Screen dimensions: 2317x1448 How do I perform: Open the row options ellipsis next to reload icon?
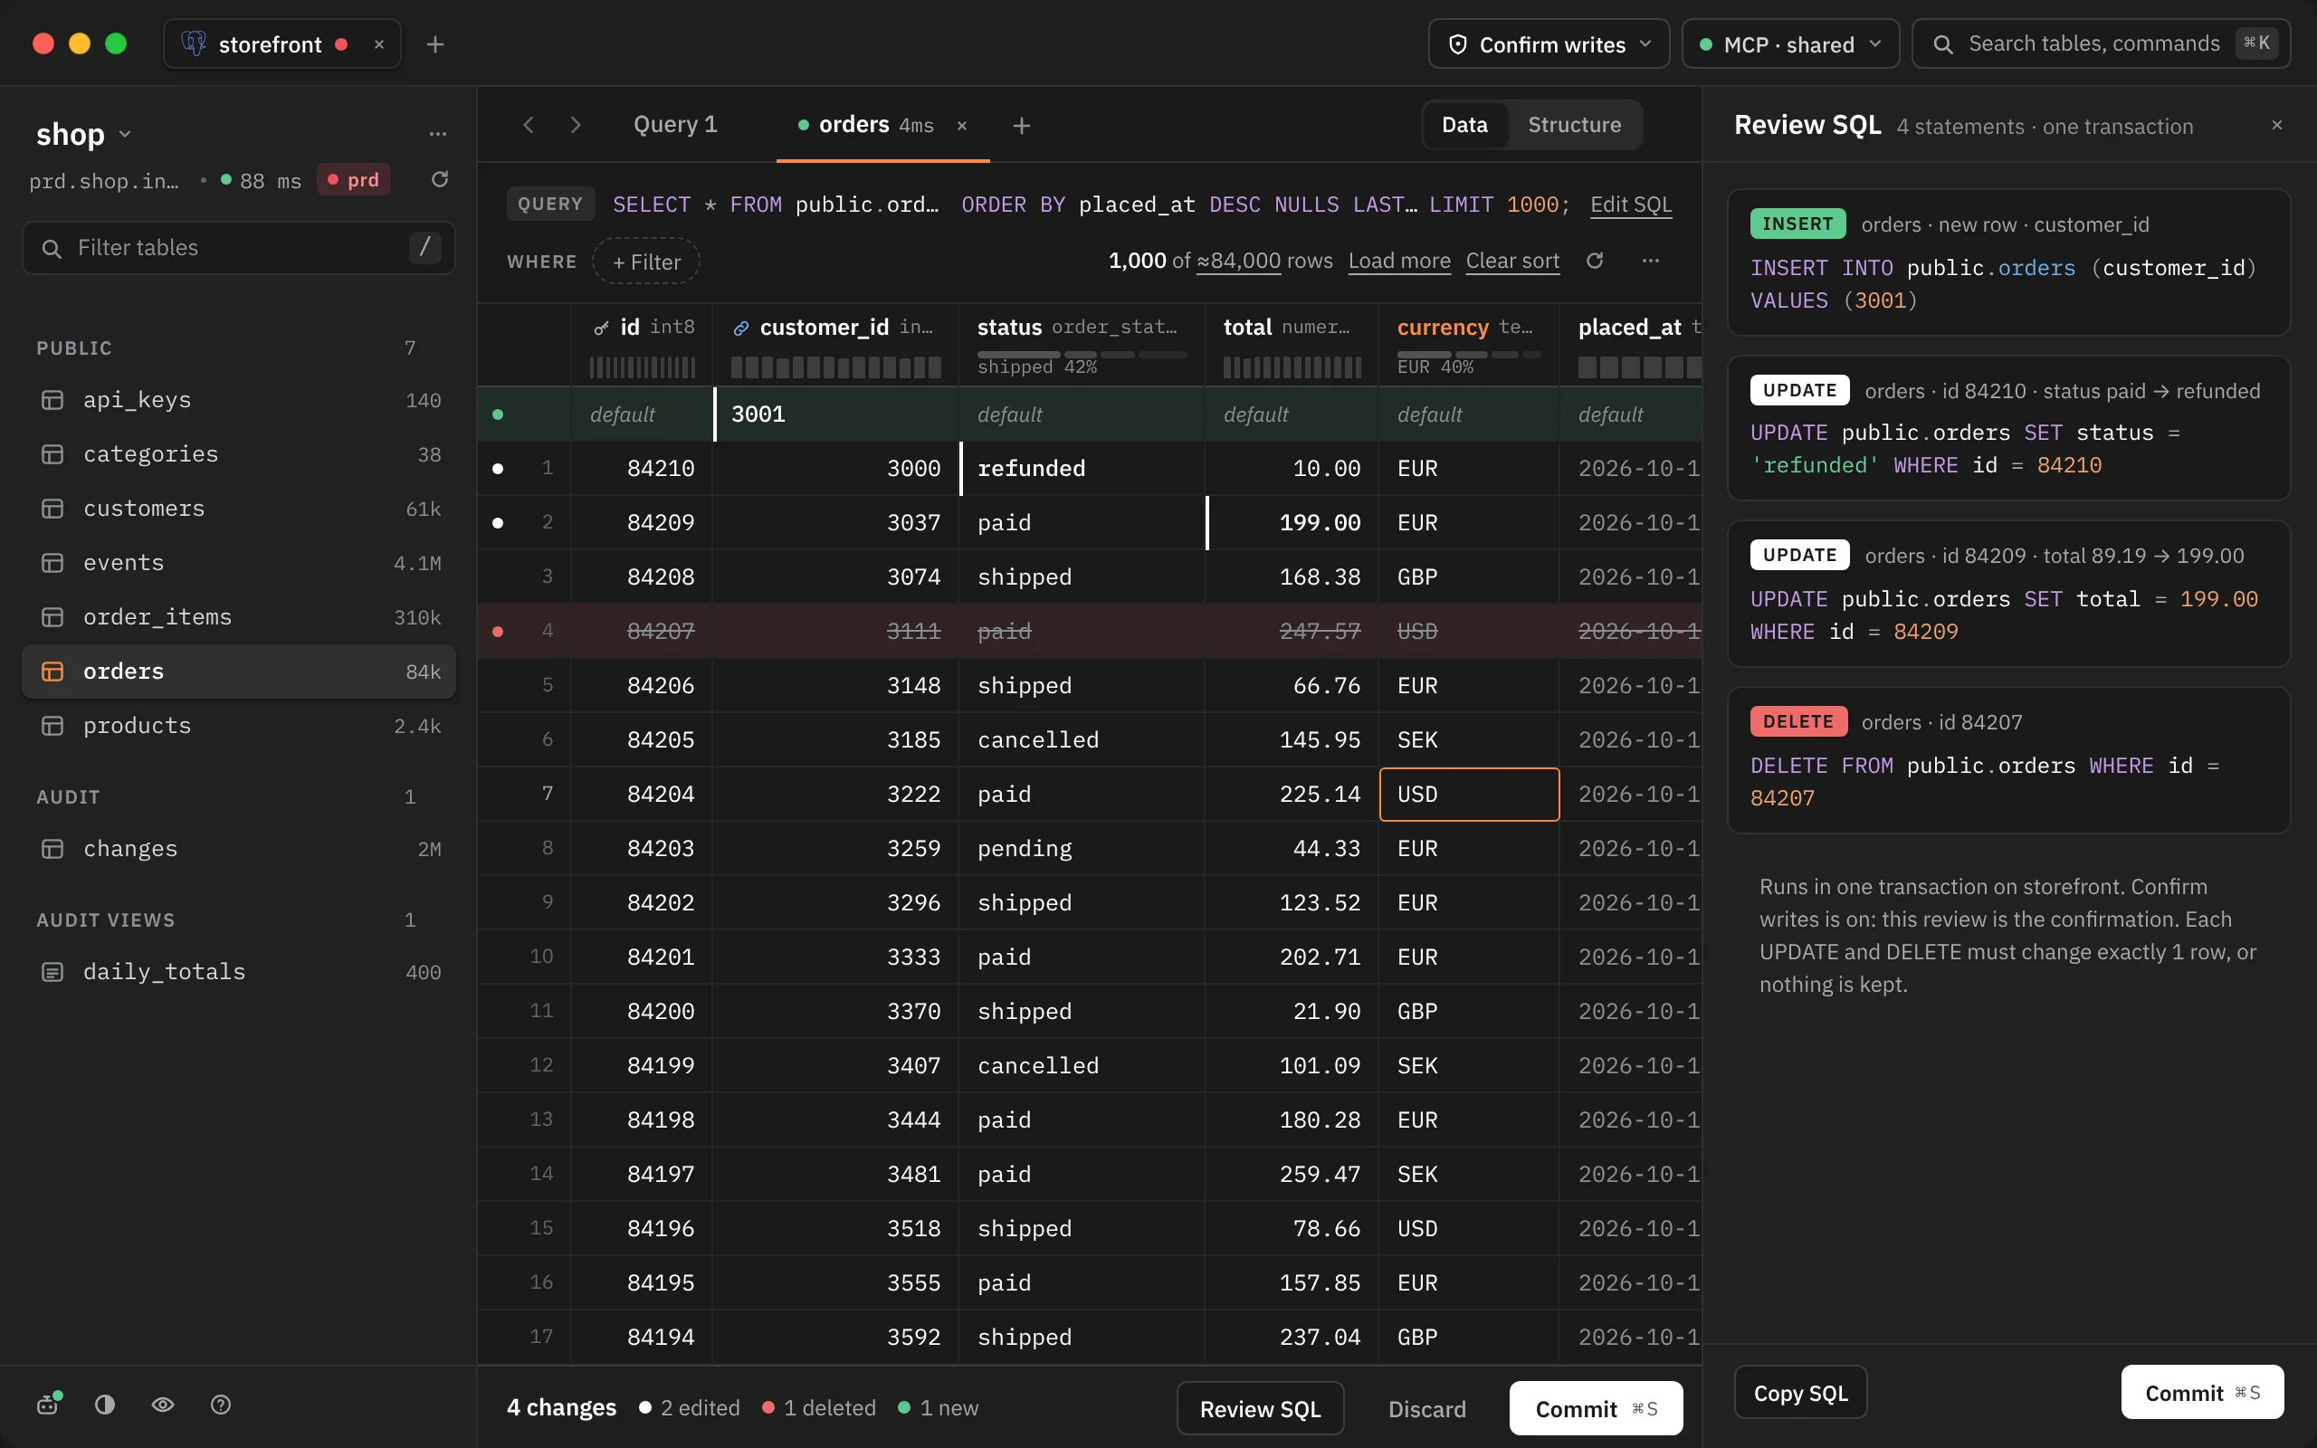pyautogui.click(x=1651, y=261)
